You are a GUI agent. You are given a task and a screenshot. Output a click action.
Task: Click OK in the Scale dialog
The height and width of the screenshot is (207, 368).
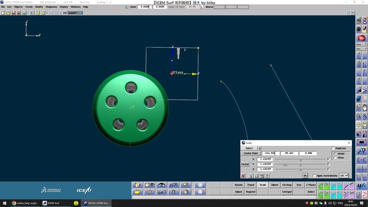click(344, 176)
